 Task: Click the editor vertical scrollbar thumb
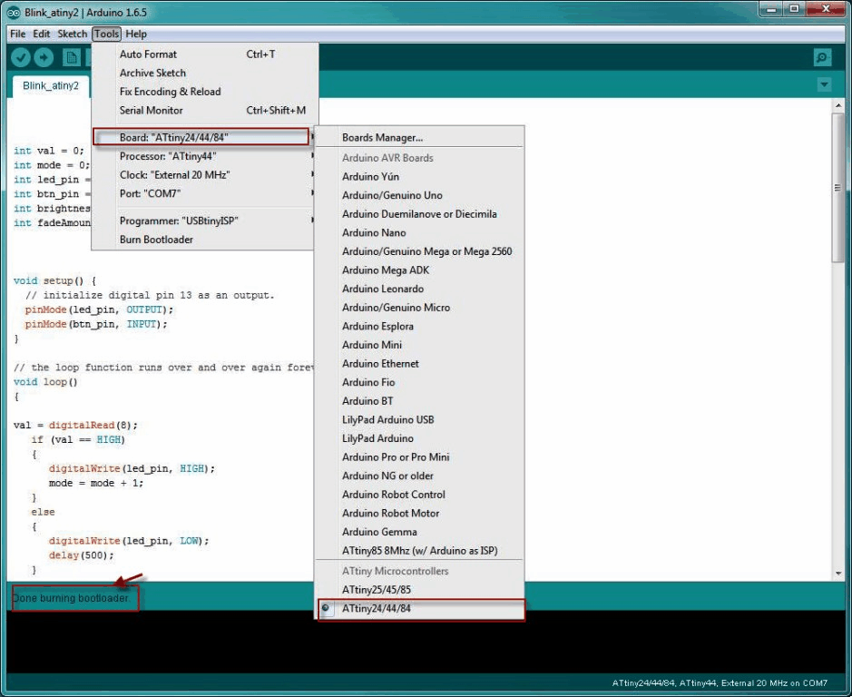point(837,188)
